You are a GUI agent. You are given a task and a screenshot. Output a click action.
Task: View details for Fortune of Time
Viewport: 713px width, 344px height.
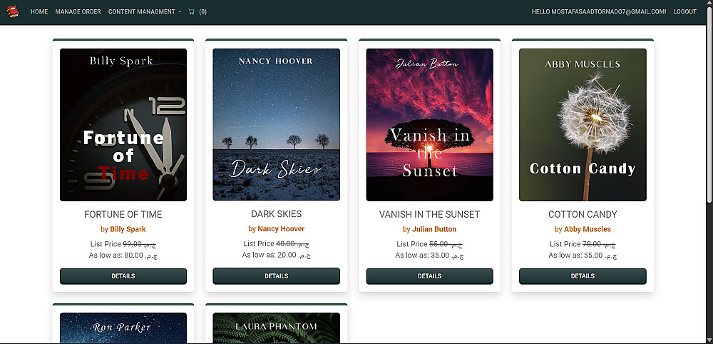tap(123, 276)
